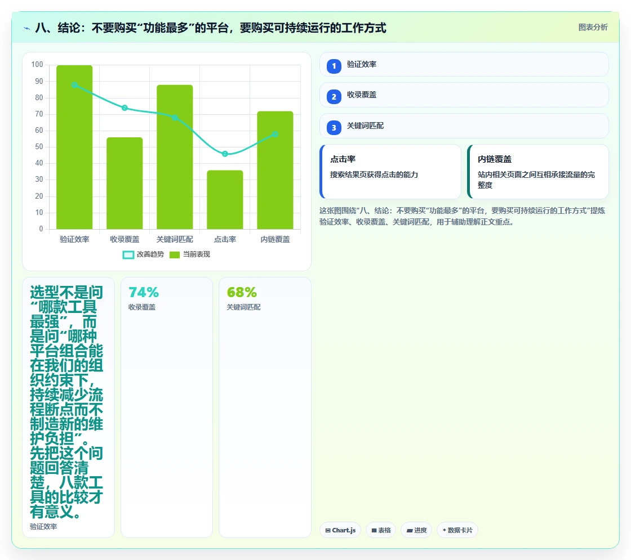The height and width of the screenshot is (560, 631).
Task: Click the 点击率 green bar
Action: coord(225,200)
